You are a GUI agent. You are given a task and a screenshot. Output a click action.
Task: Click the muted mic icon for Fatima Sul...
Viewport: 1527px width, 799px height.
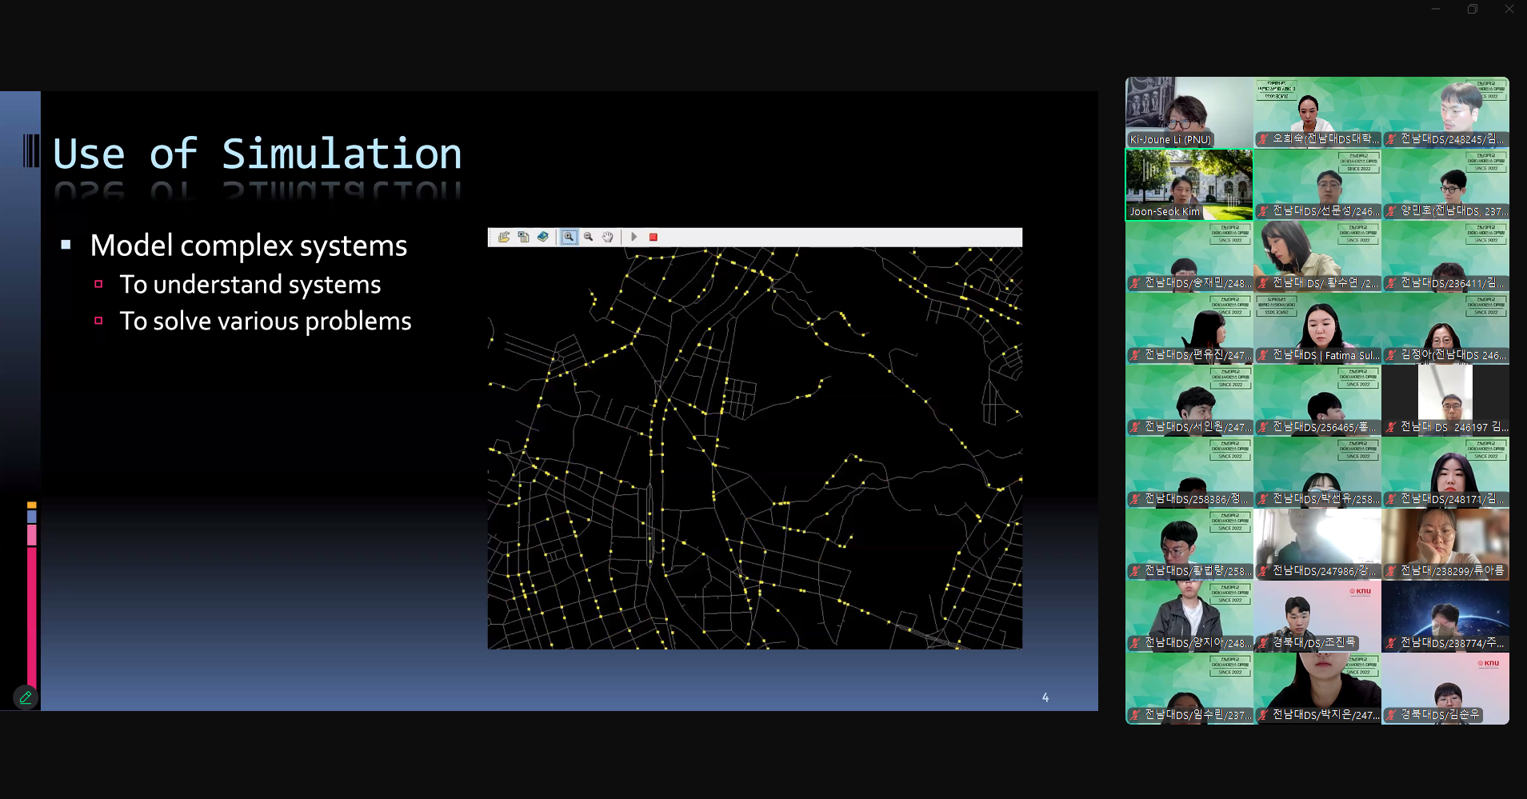pos(1263,355)
